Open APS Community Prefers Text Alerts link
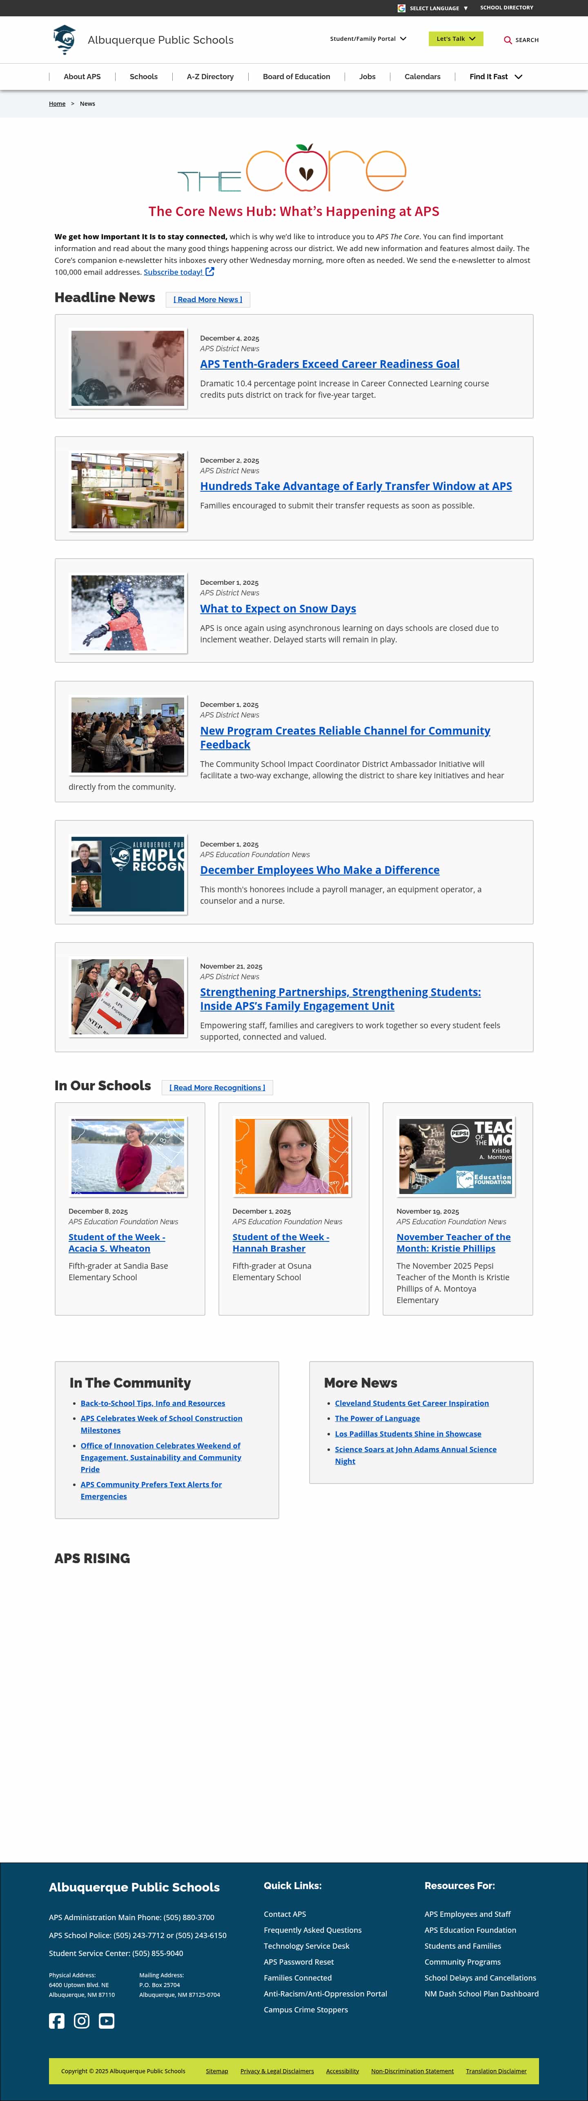Viewport: 588px width, 2101px height. 151,1490
